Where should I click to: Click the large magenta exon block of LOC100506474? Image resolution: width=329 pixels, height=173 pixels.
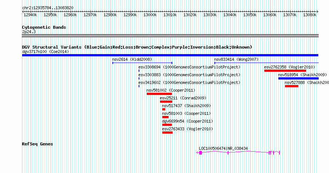coord(201,153)
